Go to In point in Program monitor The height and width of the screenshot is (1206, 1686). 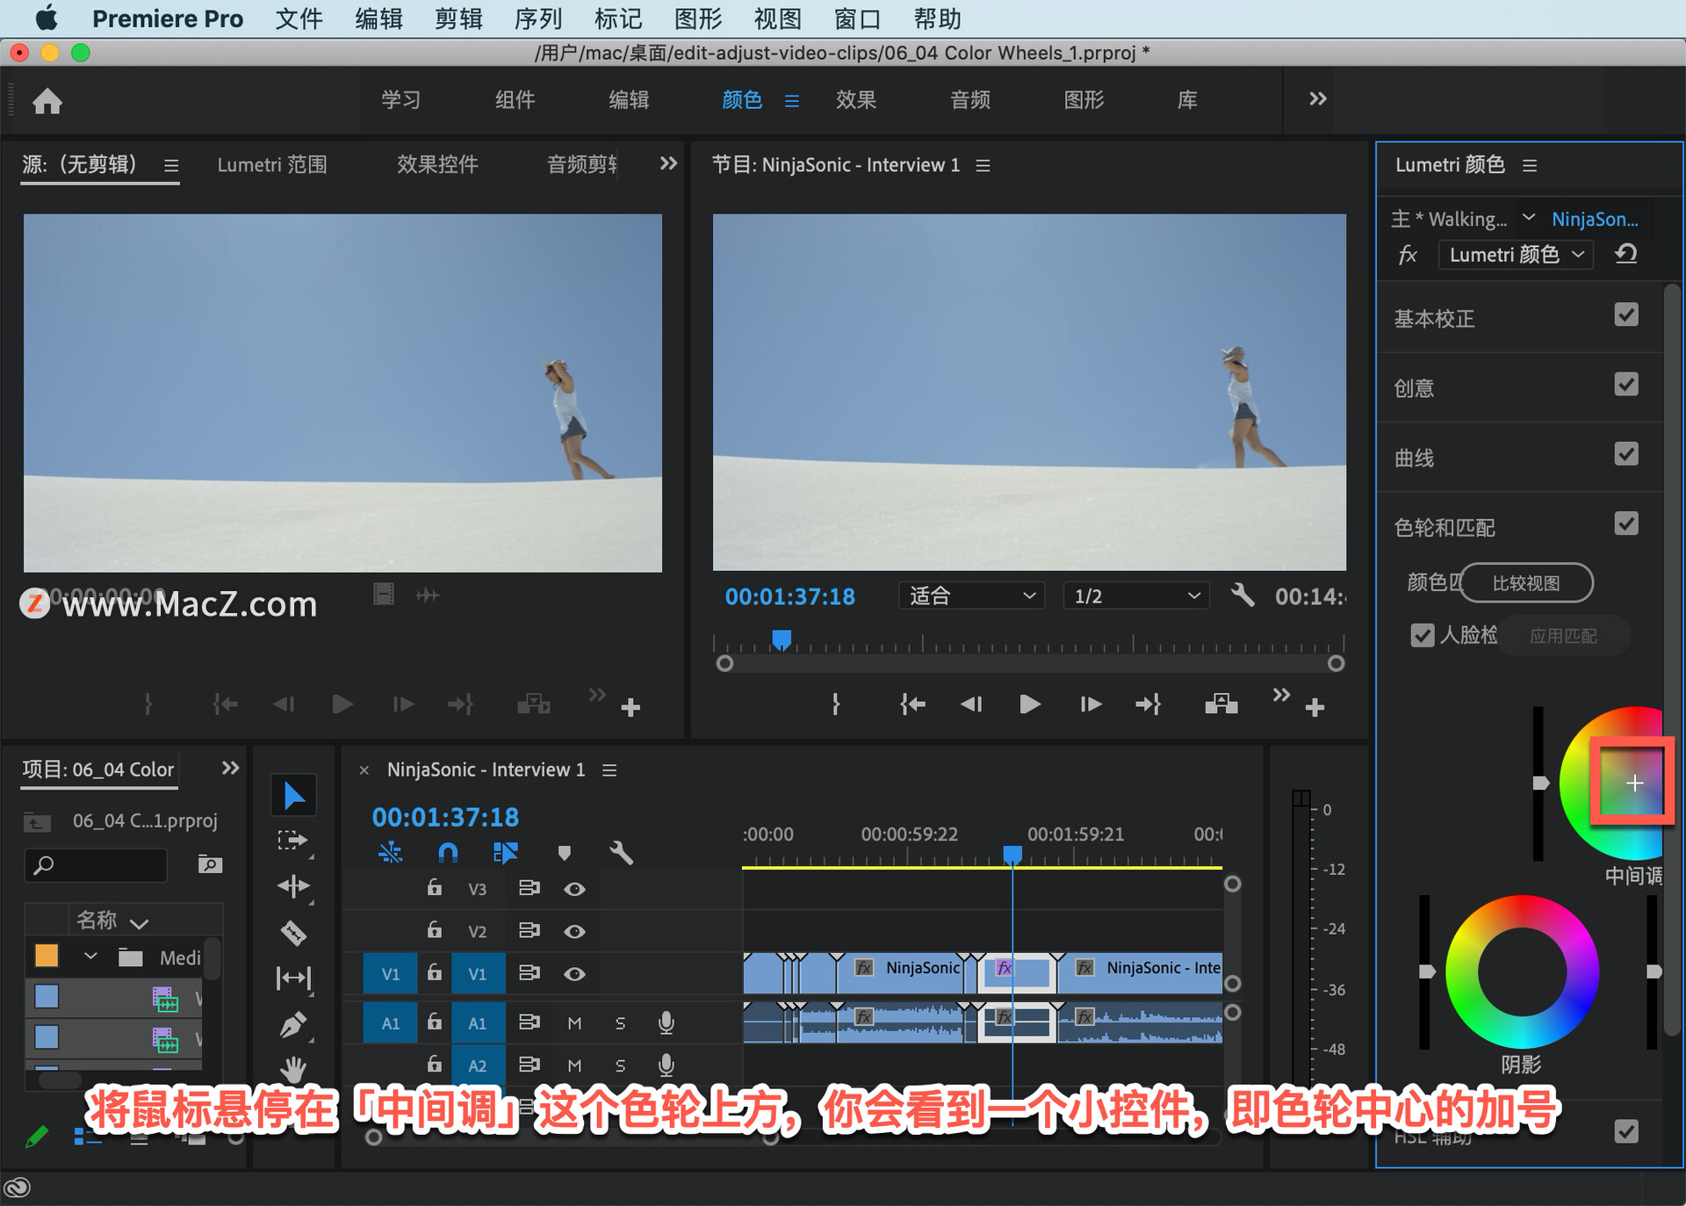pos(911,704)
